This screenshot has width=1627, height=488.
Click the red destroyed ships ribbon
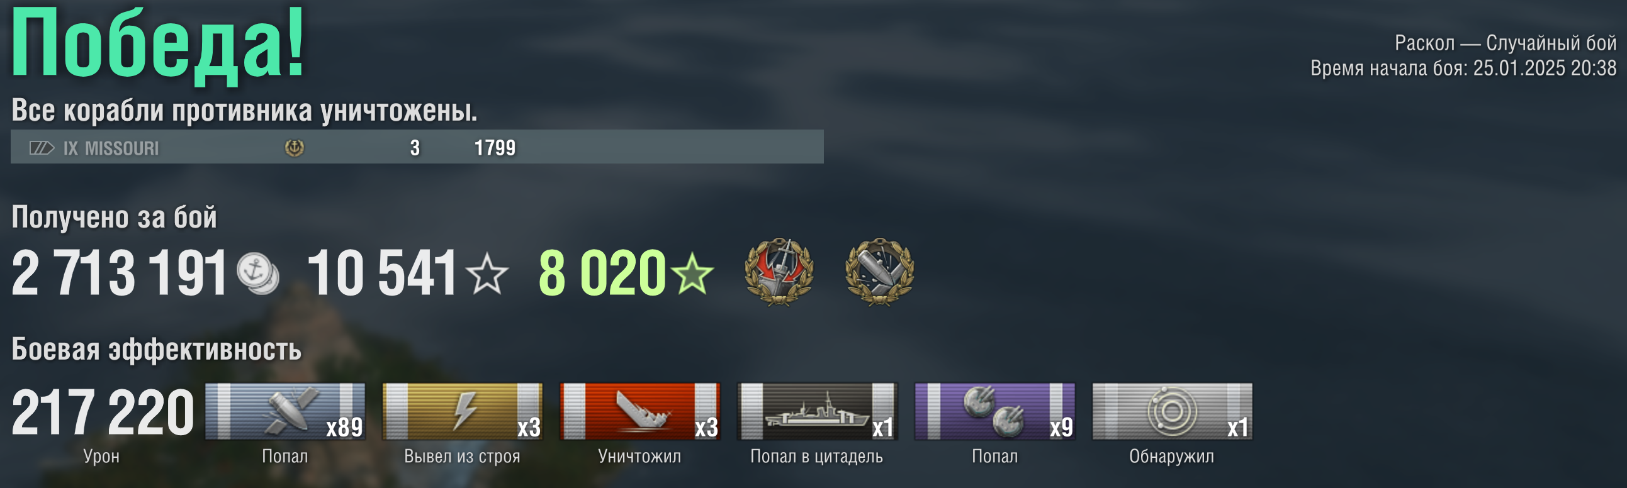(640, 411)
